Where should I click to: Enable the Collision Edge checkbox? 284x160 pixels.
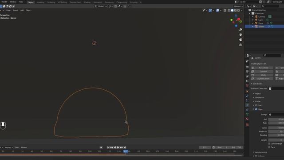(x=269, y=144)
